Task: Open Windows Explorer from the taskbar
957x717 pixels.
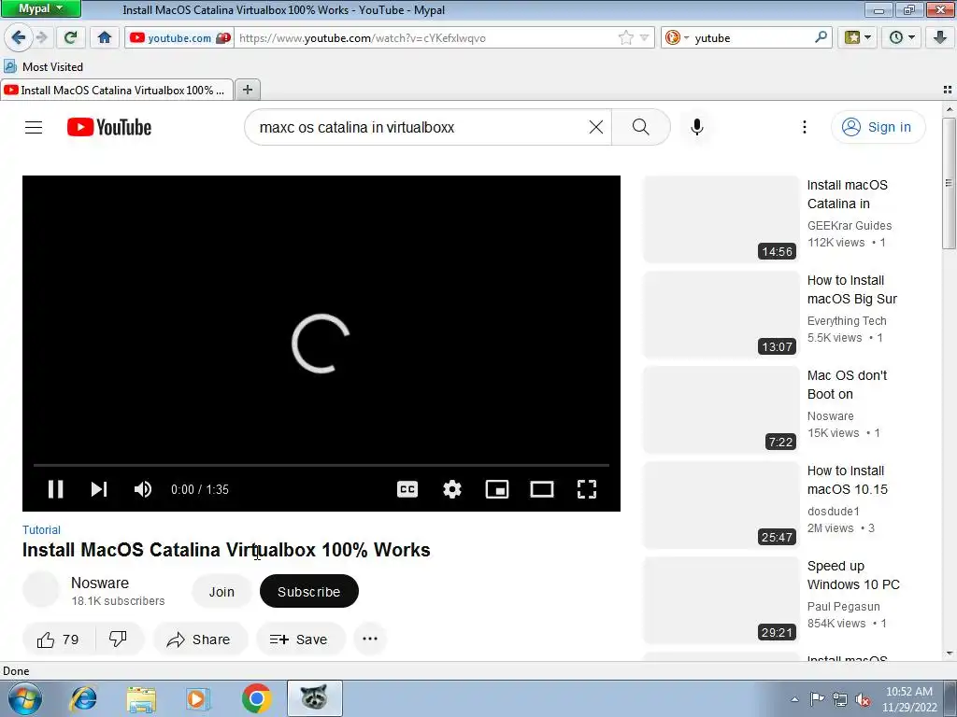Action: [x=141, y=698]
